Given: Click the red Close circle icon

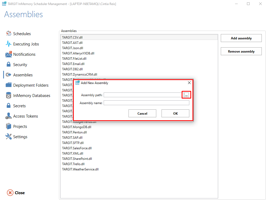Looking at the screenshot, I should click(x=10, y=193).
